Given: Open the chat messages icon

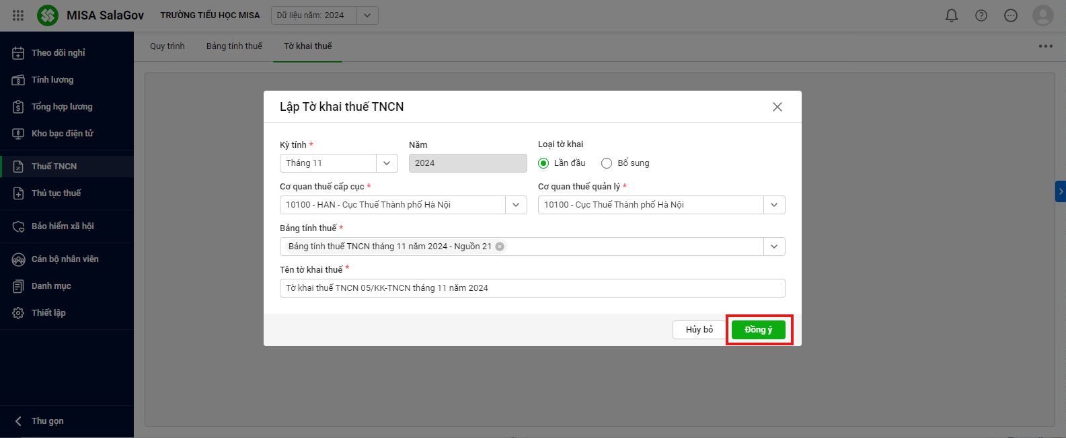Looking at the screenshot, I should point(1011,15).
